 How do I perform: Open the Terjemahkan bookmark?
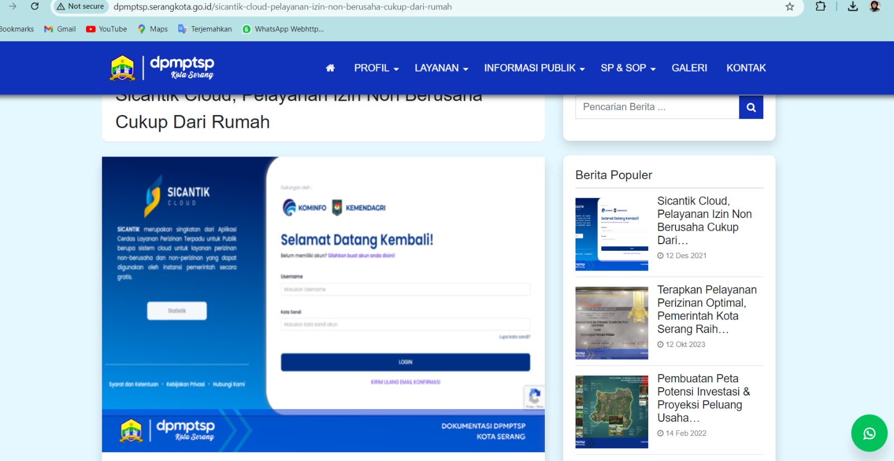[x=205, y=29]
